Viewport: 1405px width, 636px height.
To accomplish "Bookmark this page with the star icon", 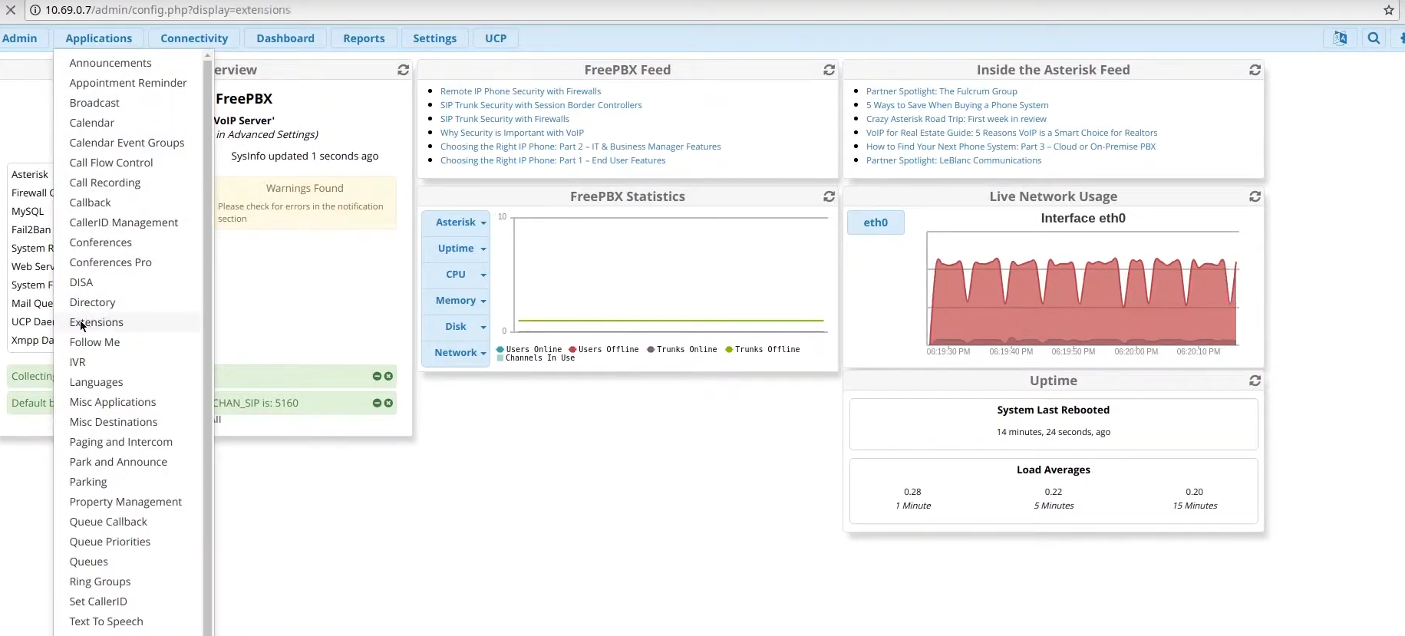I will 1388,10.
